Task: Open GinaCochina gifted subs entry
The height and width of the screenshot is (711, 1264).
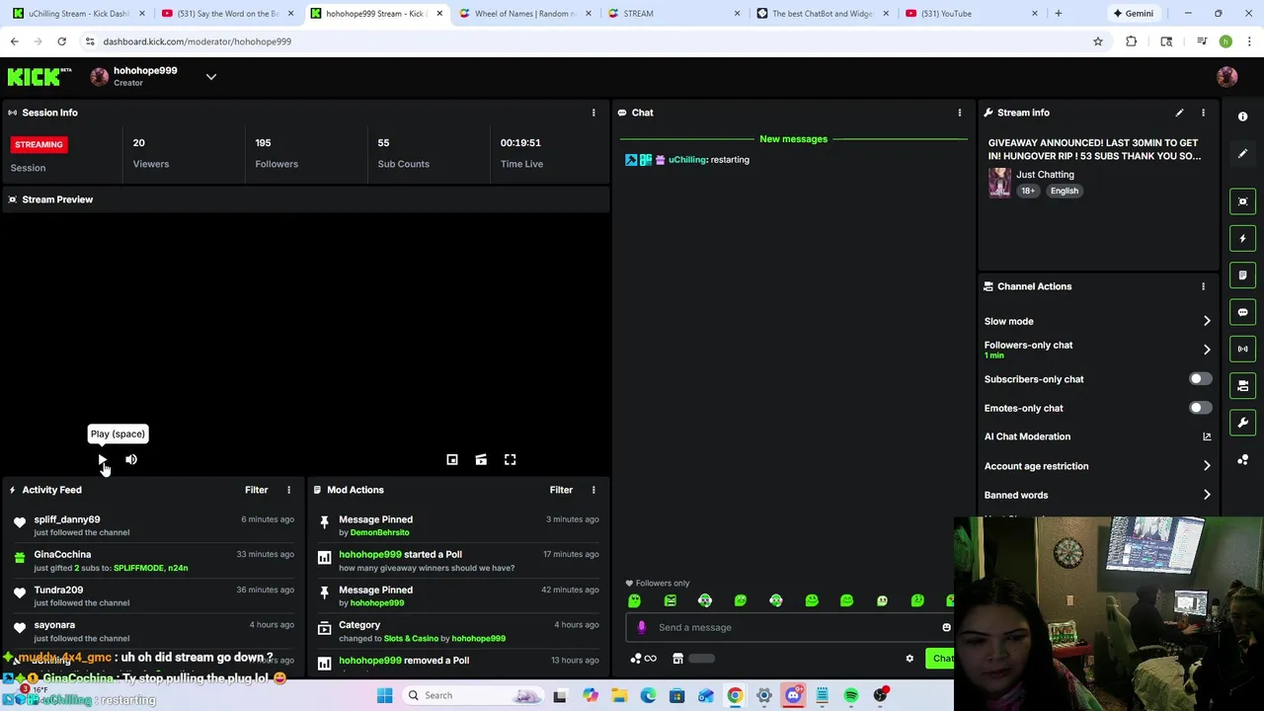Action: click(x=153, y=561)
